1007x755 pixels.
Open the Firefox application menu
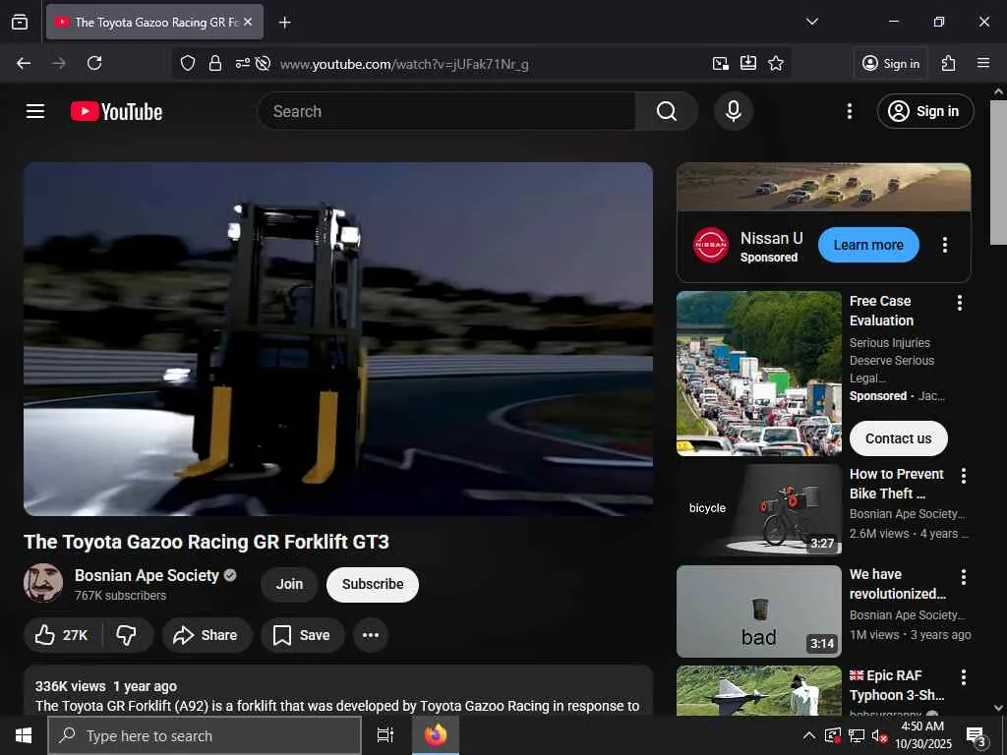(x=983, y=63)
